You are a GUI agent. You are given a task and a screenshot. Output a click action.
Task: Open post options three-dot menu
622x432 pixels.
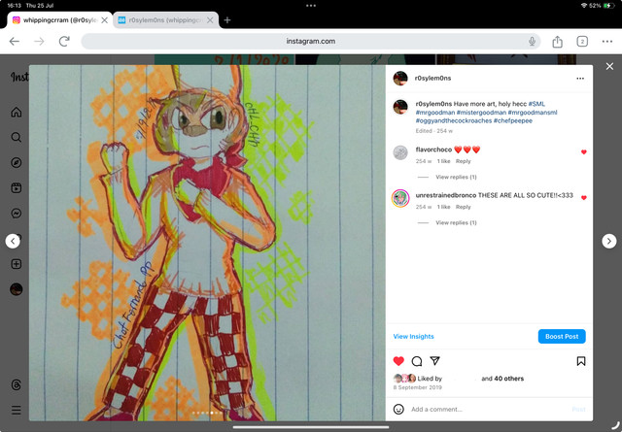580,79
